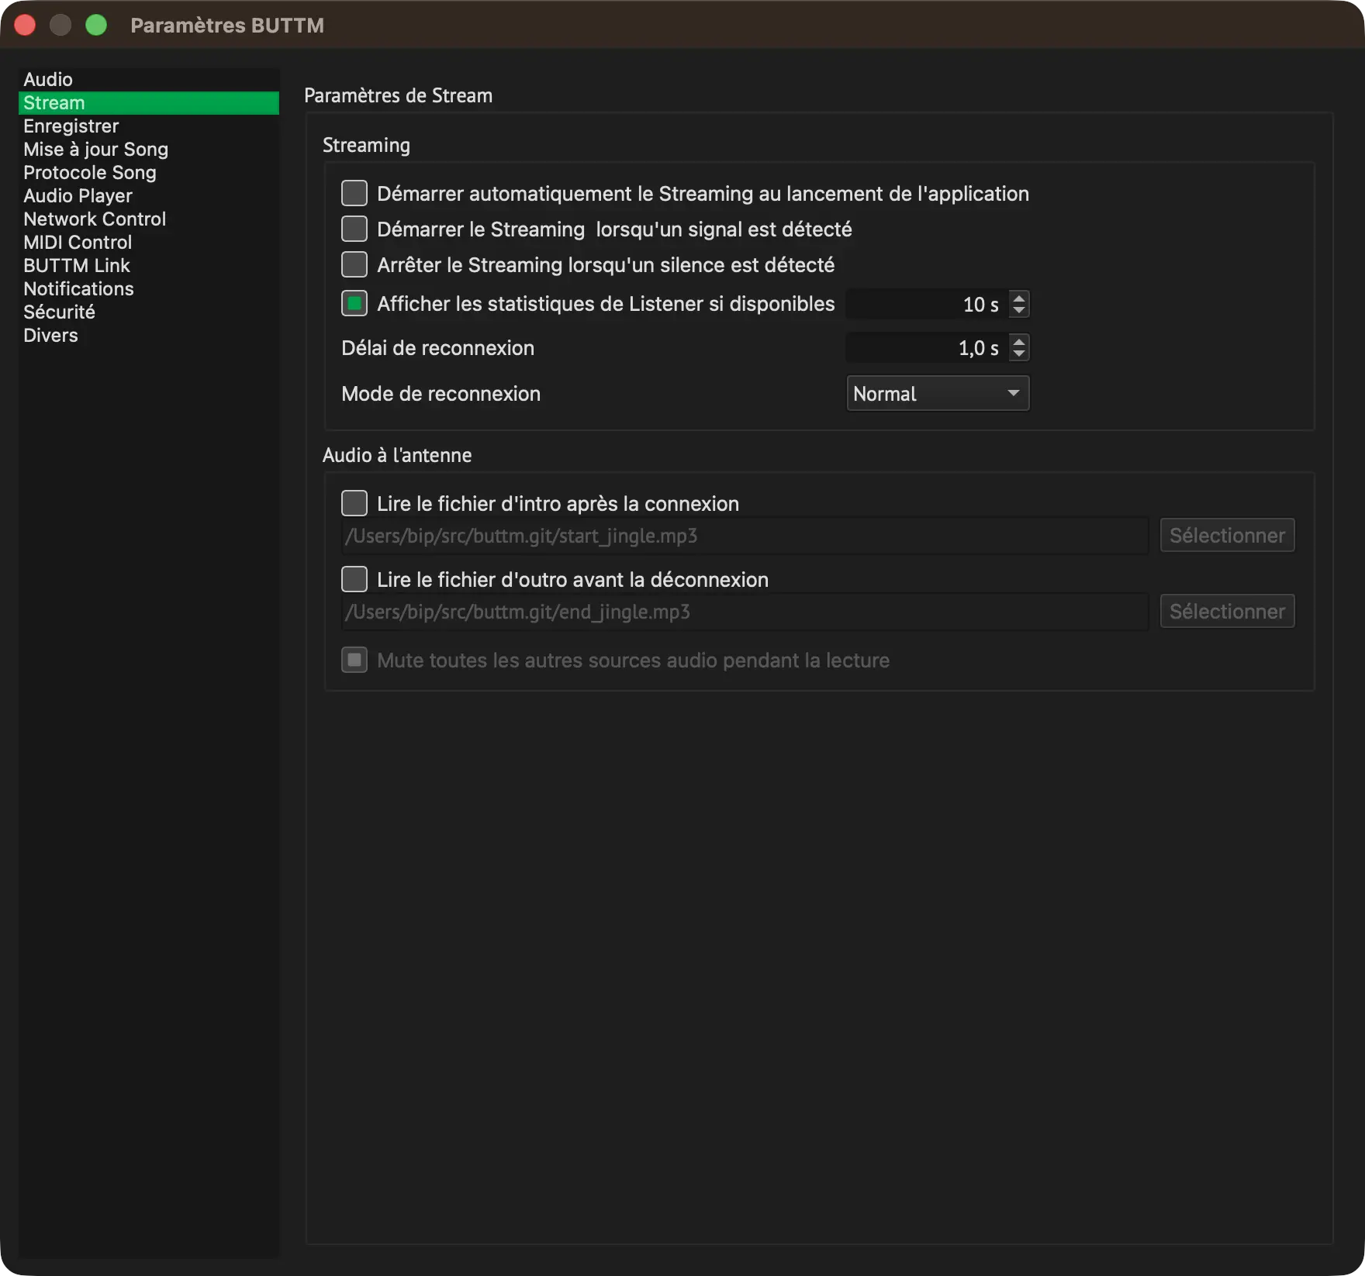Click the Listener statistics 10 s value field
Viewport: 1365px width, 1276px height.
[x=928, y=304]
